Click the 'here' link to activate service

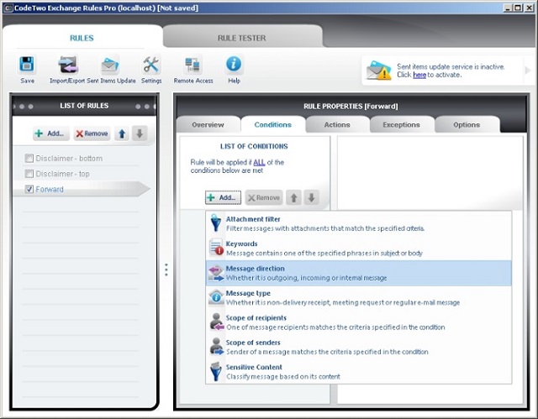point(419,75)
